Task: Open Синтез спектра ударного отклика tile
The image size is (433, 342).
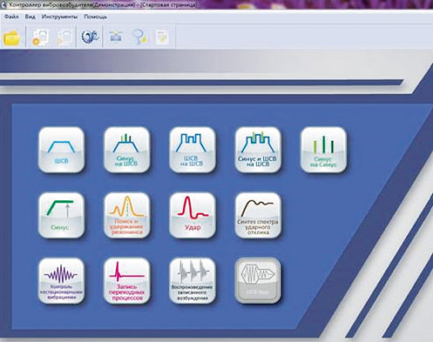Action: point(258,215)
